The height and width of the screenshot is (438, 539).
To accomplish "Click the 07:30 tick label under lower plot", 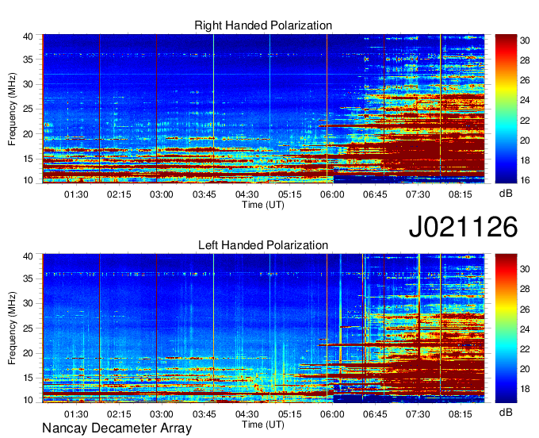I will 417,414.
